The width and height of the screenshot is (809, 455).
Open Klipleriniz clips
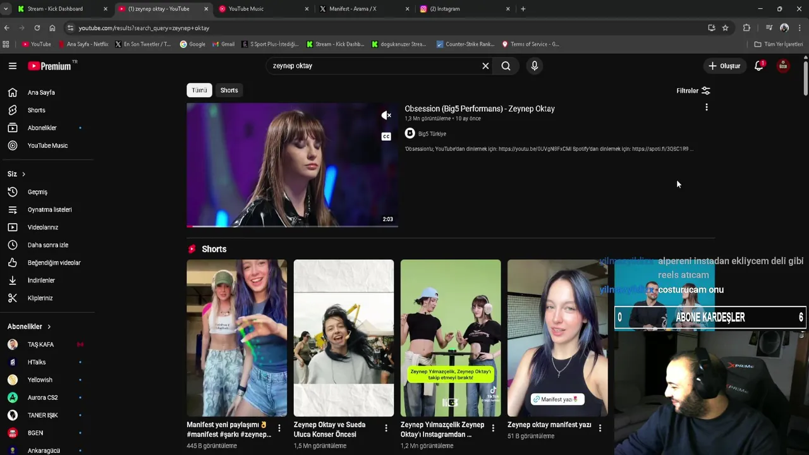[x=40, y=298]
